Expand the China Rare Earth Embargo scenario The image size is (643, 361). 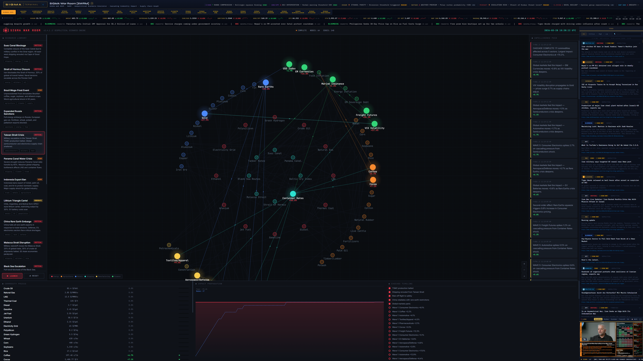[17, 222]
